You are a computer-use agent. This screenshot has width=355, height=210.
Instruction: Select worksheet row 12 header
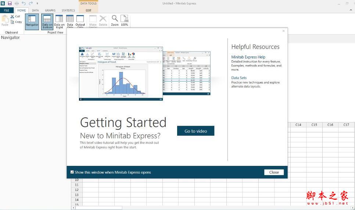pos(77,190)
